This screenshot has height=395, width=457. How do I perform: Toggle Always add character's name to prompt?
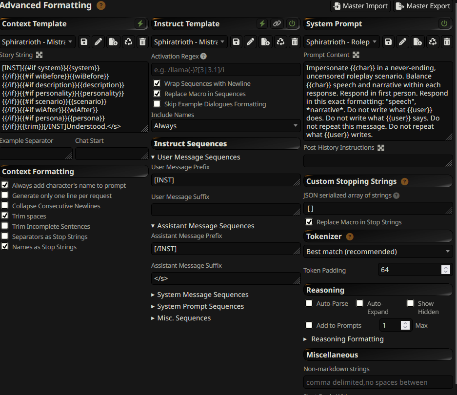[5, 185]
